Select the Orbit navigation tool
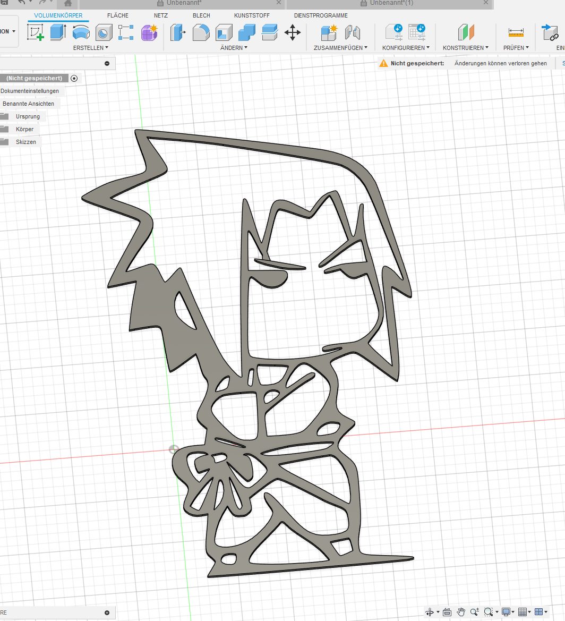Screen dimensions: 565x621 [430, 613]
